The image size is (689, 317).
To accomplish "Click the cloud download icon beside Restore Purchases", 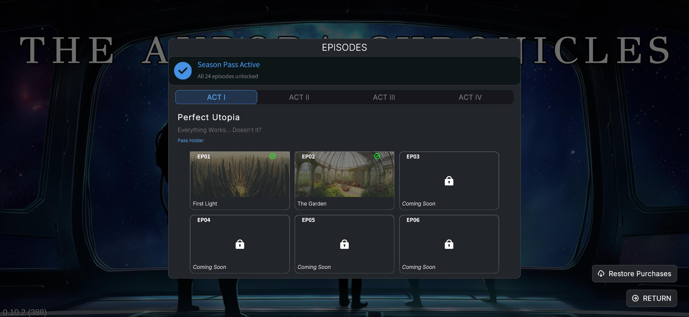I will click(601, 273).
